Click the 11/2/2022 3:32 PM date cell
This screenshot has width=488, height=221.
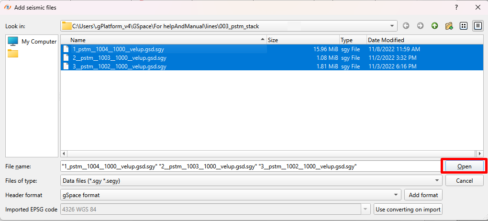[392, 57]
